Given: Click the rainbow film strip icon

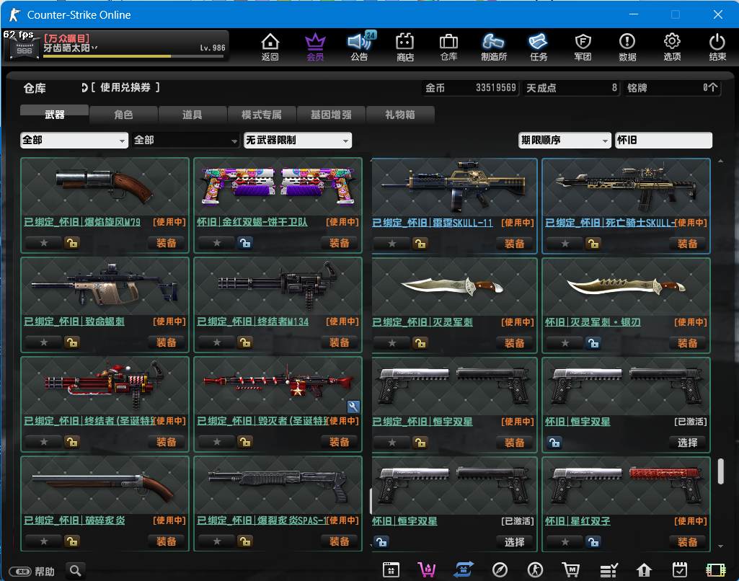Looking at the screenshot, I should point(716,570).
